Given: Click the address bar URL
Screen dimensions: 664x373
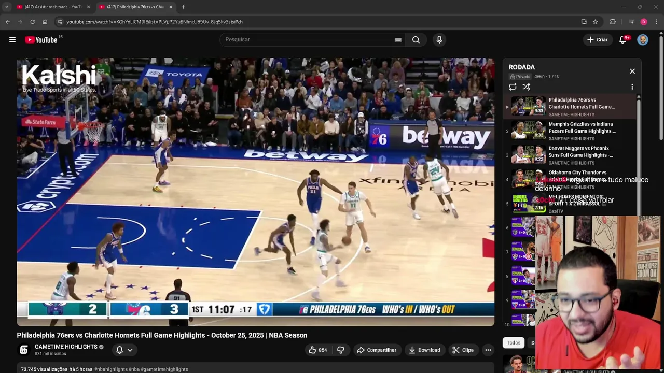Looking at the screenshot, I should tap(155, 22).
